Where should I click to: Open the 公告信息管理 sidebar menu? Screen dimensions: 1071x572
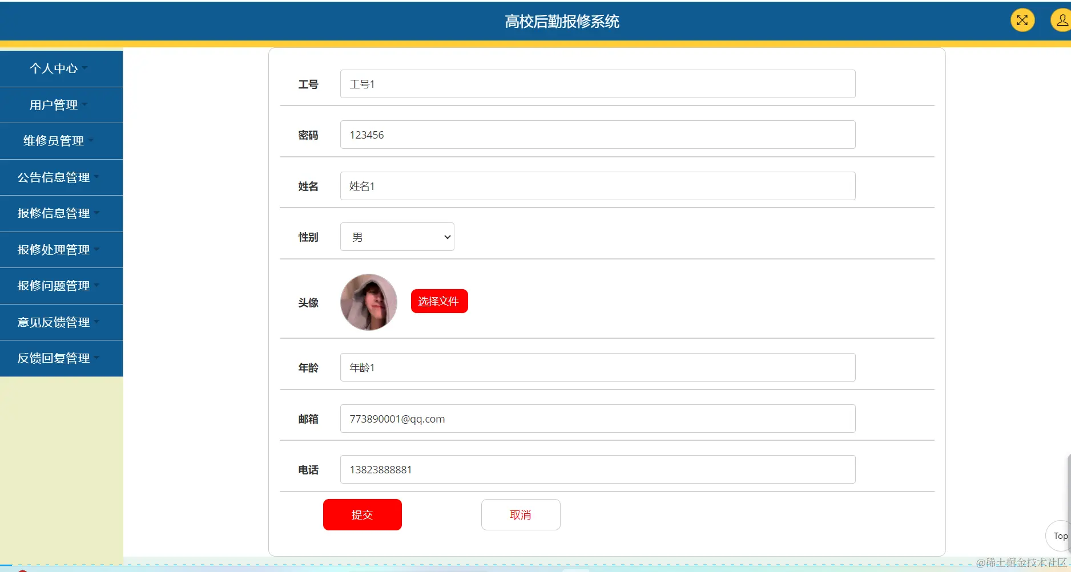tap(61, 177)
